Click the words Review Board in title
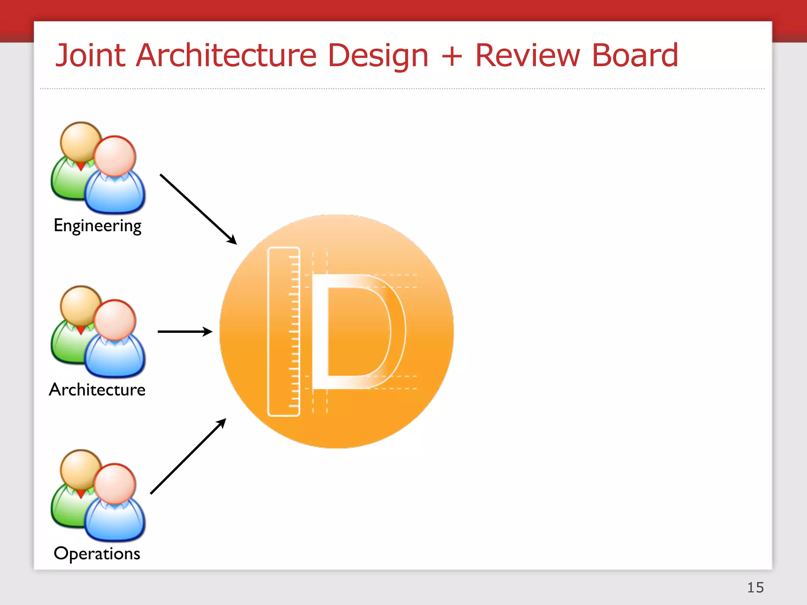Viewport: 807px width, 605px height. 576,55
